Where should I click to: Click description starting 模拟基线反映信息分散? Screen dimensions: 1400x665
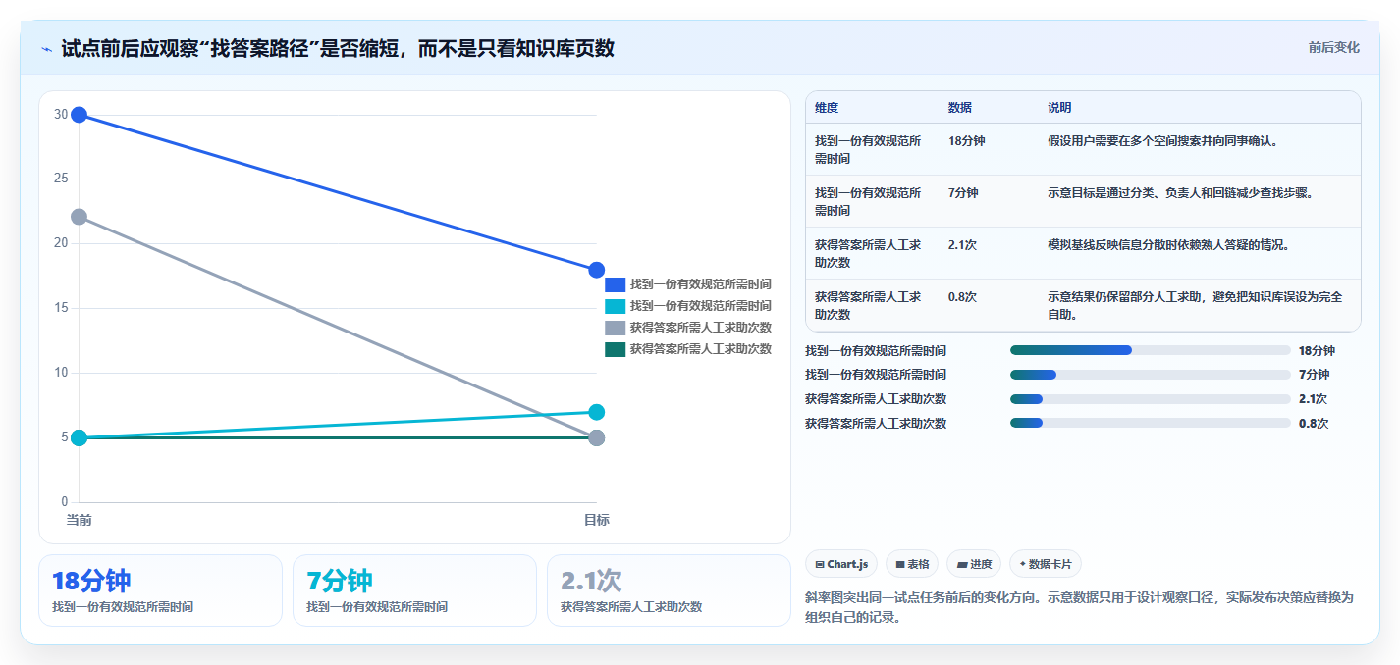pos(1168,244)
